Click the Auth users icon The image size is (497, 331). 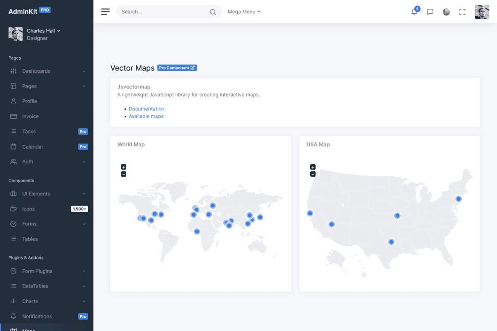coord(13,162)
